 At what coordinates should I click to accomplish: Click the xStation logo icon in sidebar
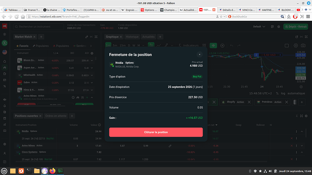(x=5, y=26)
